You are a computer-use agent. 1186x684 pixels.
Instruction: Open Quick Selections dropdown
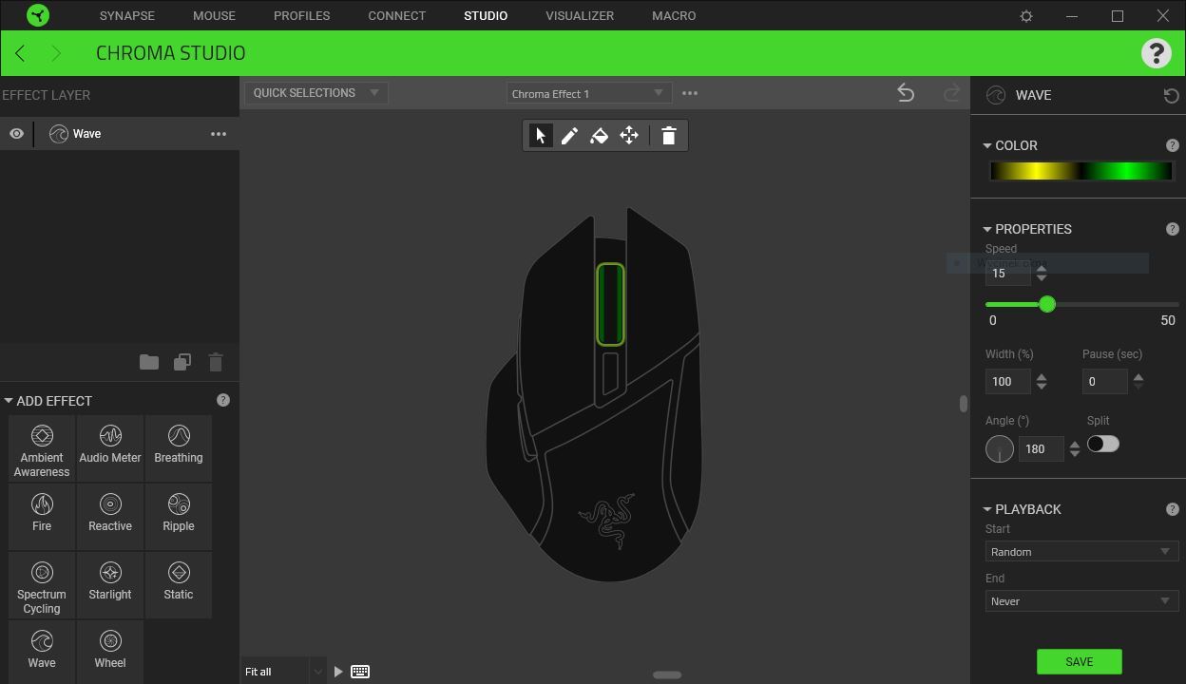click(x=316, y=93)
